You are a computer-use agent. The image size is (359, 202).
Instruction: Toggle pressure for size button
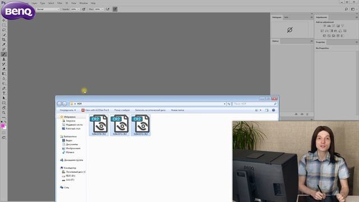115,9
